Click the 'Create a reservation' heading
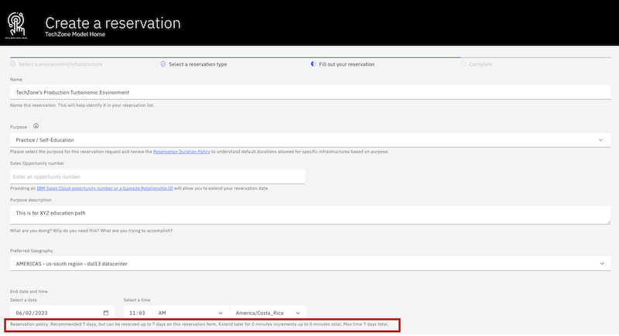The height and width of the screenshot is (336, 619). click(x=112, y=23)
